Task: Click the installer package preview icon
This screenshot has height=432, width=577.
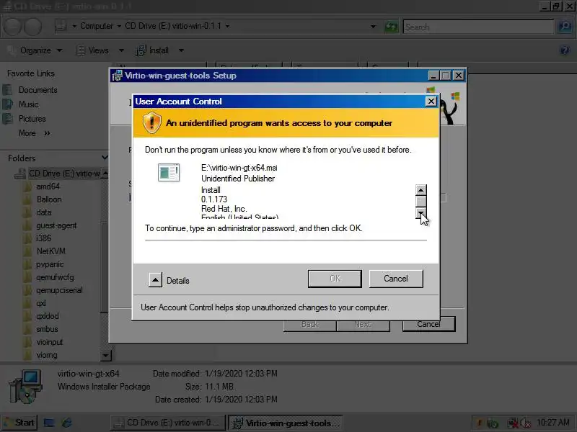Action: click(26, 387)
